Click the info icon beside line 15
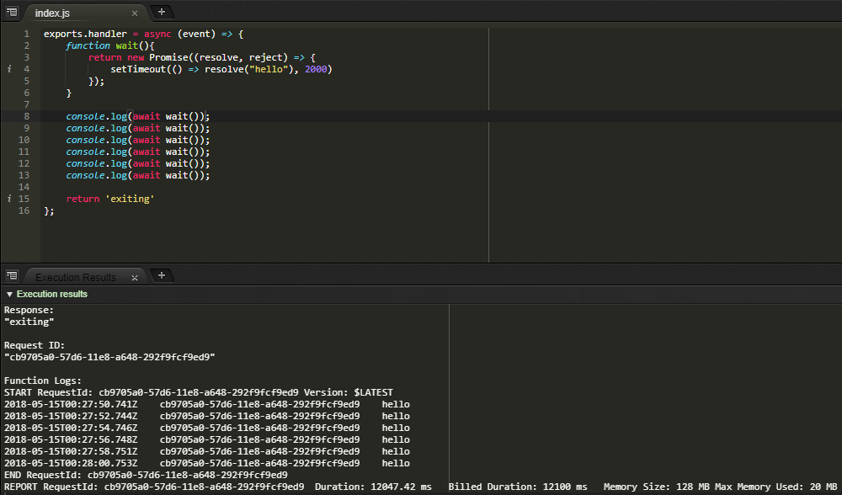842x495 pixels. tap(8, 198)
